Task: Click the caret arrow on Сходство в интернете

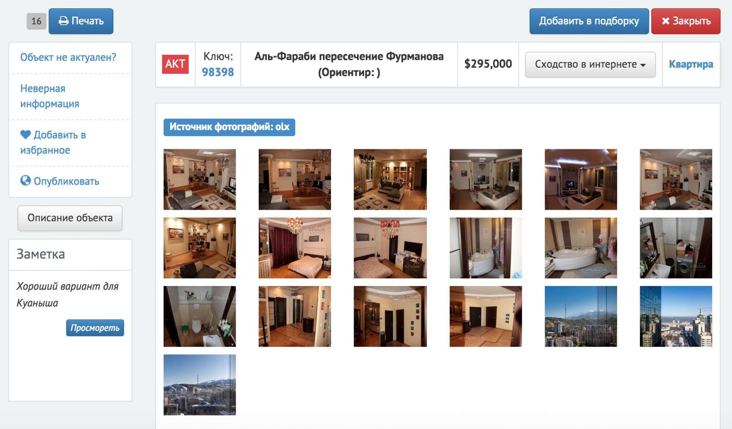Action: click(643, 65)
